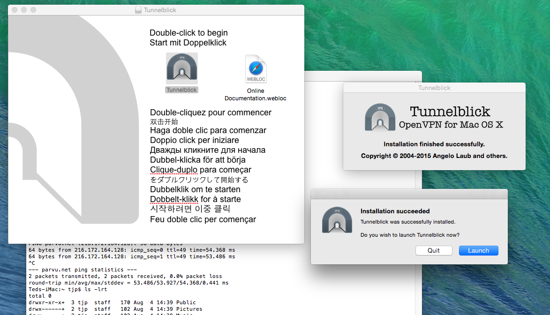Click the 'Double-click to begin' text
Image resolution: width=550 pixels, height=315 pixels.
click(188, 33)
